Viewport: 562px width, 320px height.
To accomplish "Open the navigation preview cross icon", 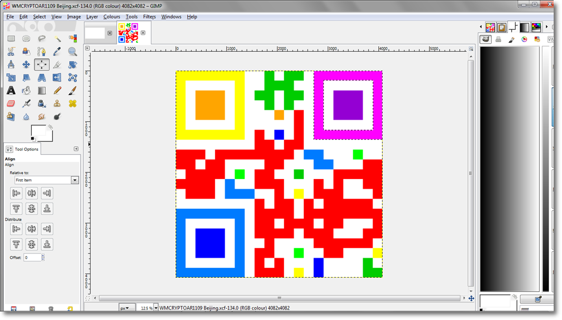I will coord(471,298).
